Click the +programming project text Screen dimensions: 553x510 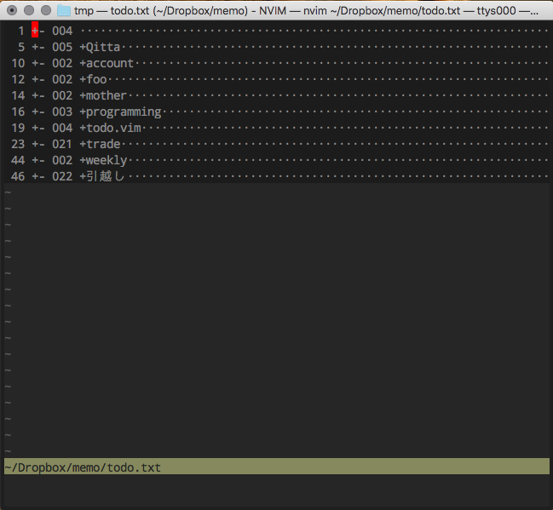[120, 112]
